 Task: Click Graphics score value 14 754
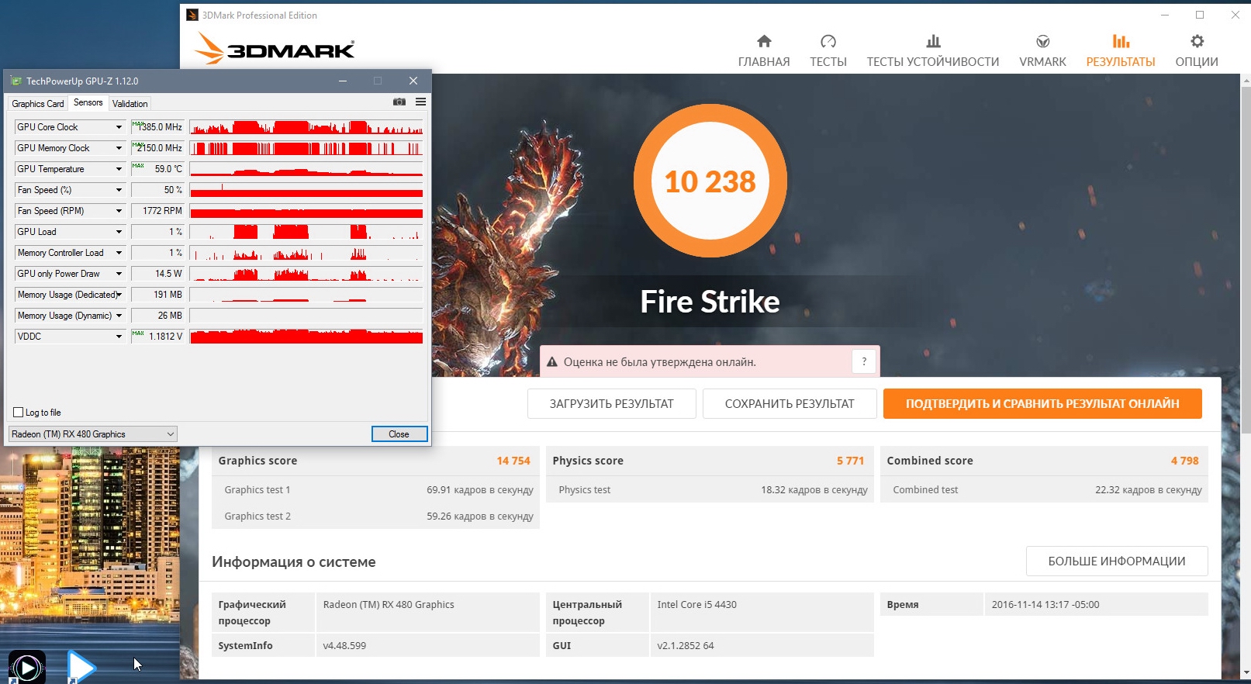[x=513, y=461]
